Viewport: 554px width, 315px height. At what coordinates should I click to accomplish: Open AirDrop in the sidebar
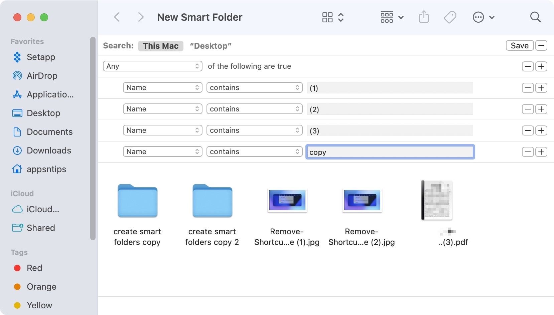42,76
